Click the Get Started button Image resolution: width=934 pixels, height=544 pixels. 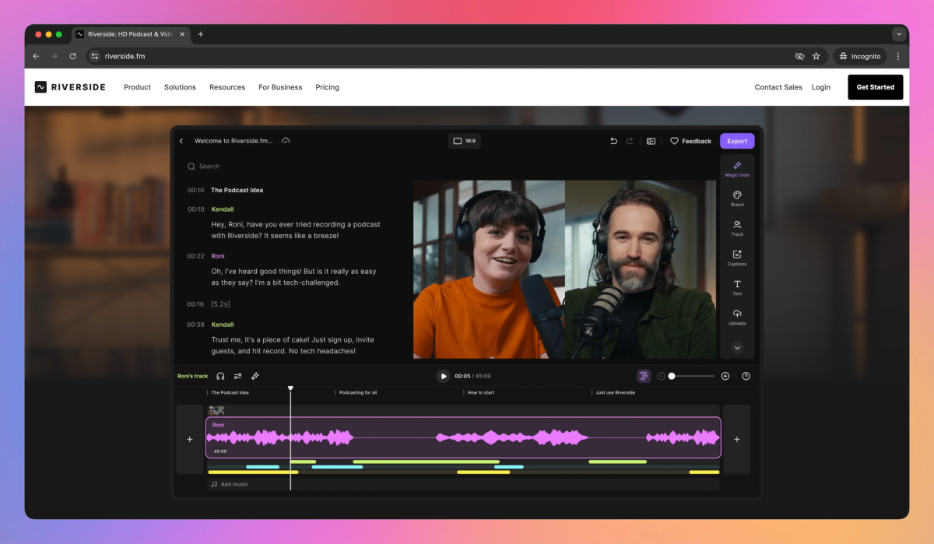pyautogui.click(x=875, y=87)
